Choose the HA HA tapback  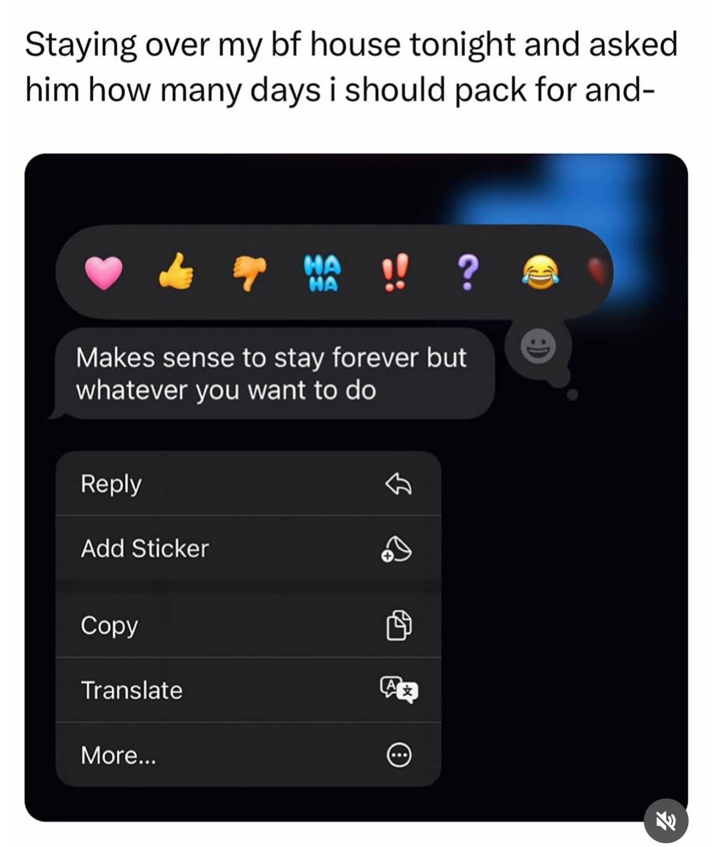322,273
